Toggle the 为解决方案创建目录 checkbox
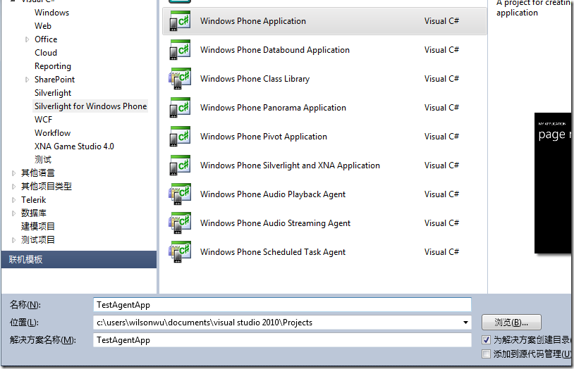Screen dimensions: 574x369 click(486, 339)
